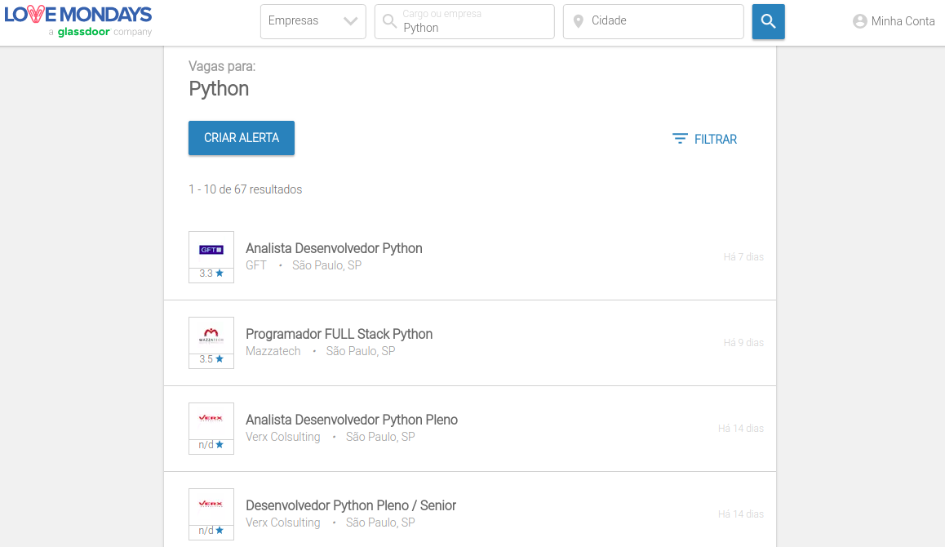Expand the Empresas dropdown
This screenshot has height=547, width=945.
[313, 22]
